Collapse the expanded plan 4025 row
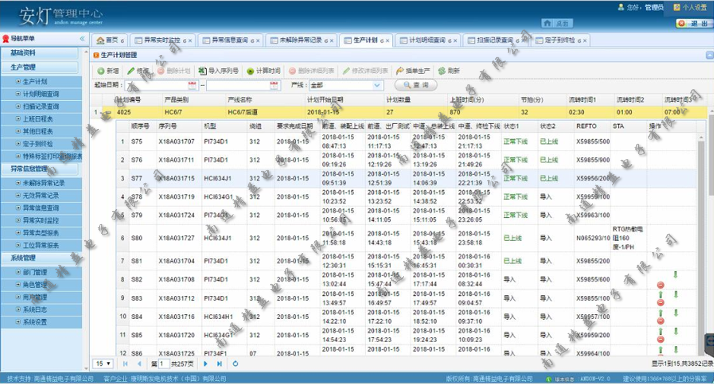This screenshot has width=724, height=392. (105, 112)
